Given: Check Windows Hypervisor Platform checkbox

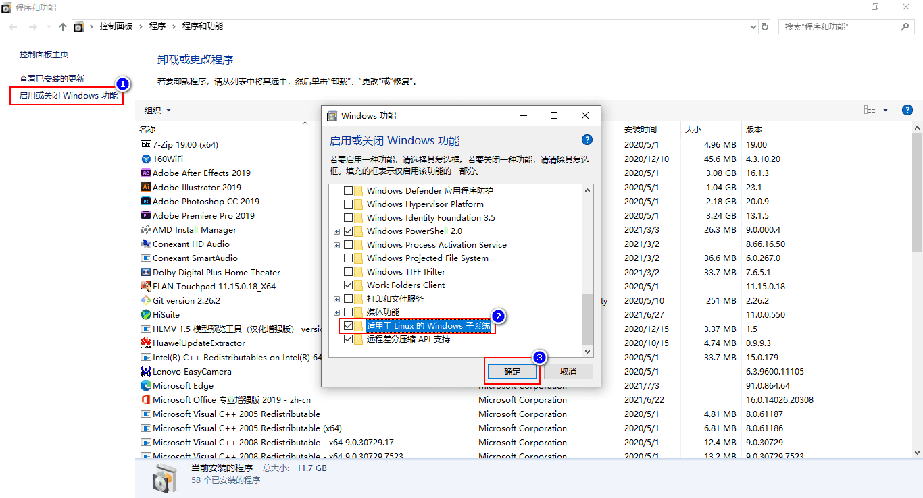Looking at the screenshot, I should click(x=348, y=204).
